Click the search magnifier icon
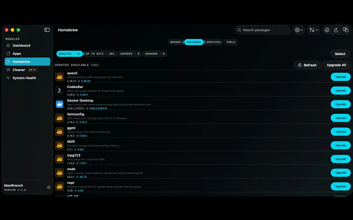This screenshot has width=353, height=220. click(x=239, y=30)
